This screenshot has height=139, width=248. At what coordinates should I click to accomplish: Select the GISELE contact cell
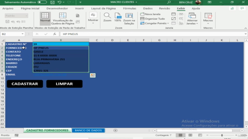pyautogui.click(x=61, y=52)
